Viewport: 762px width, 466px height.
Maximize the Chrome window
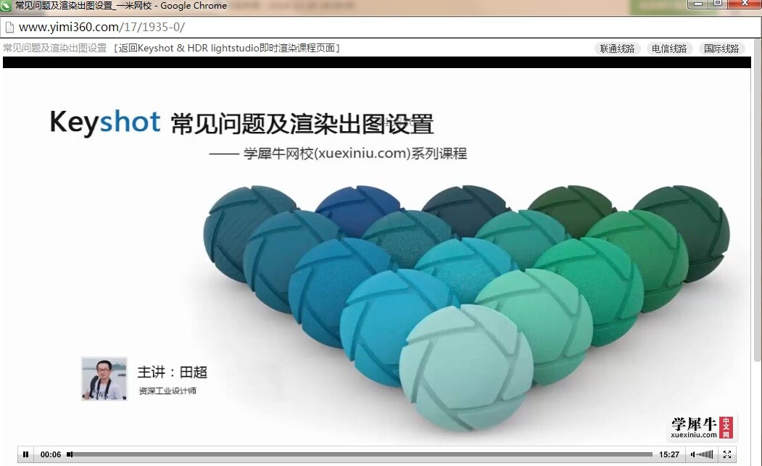718,4
